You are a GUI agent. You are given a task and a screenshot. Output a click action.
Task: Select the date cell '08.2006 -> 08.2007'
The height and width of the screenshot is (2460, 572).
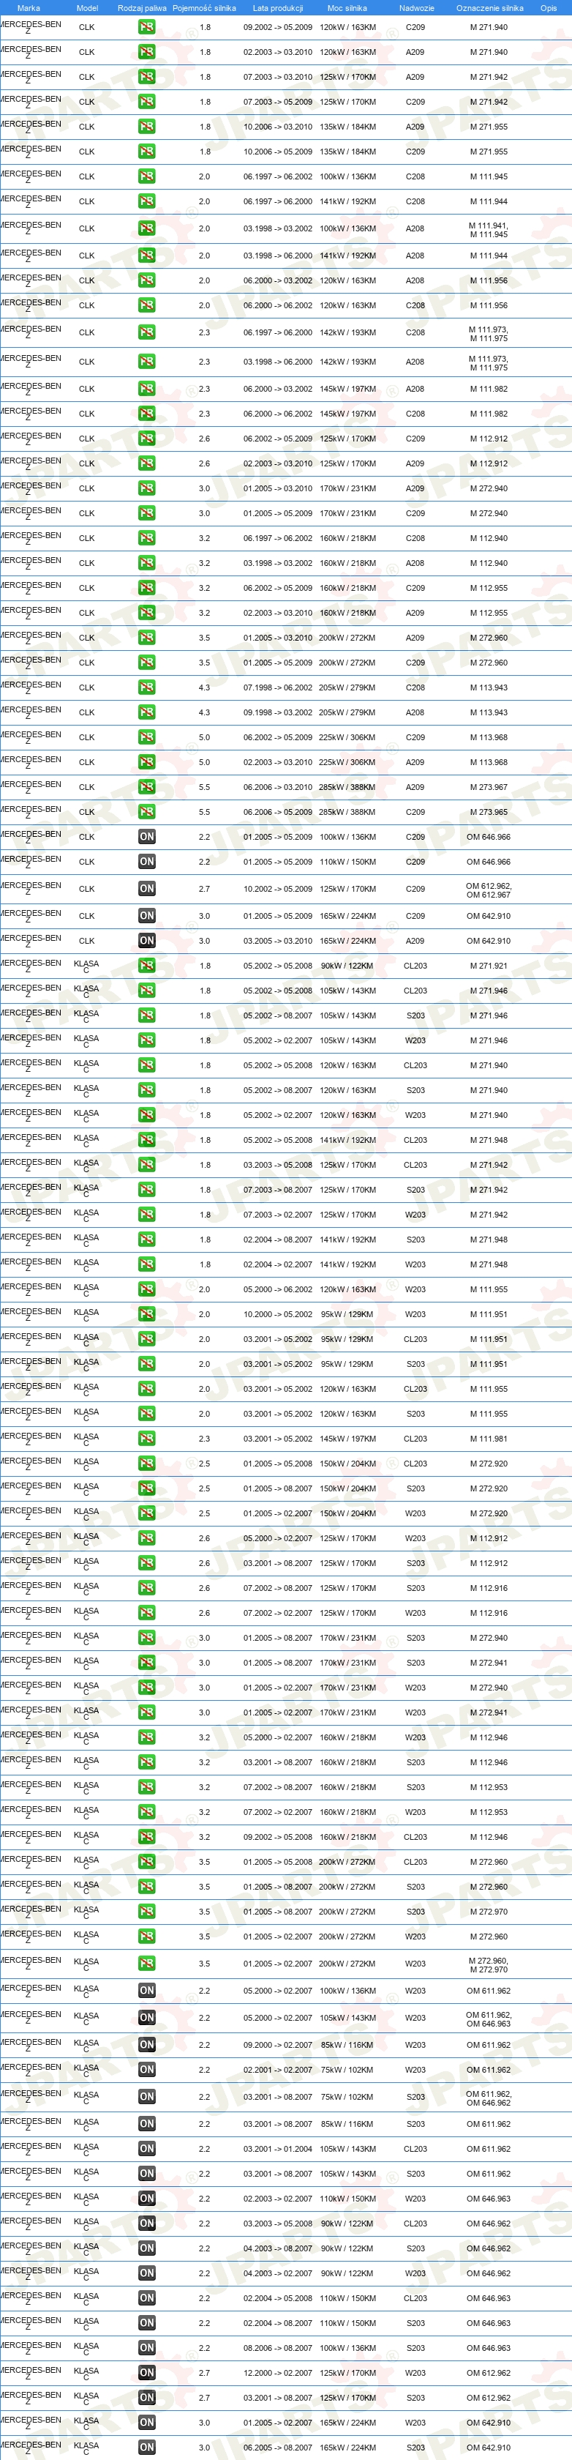click(x=277, y=2347)
